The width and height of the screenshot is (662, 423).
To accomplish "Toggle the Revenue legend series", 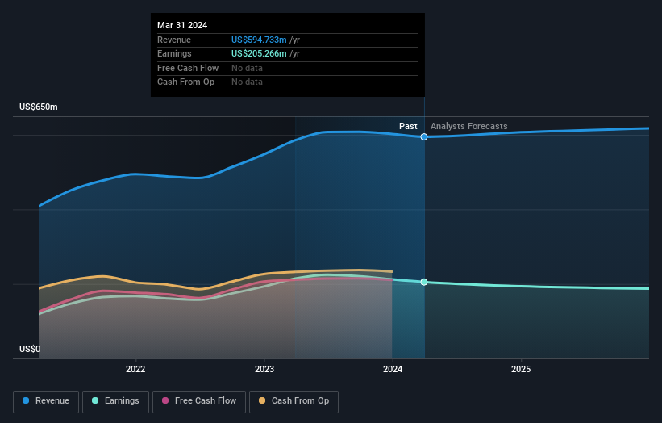I will tap(46, 401).
